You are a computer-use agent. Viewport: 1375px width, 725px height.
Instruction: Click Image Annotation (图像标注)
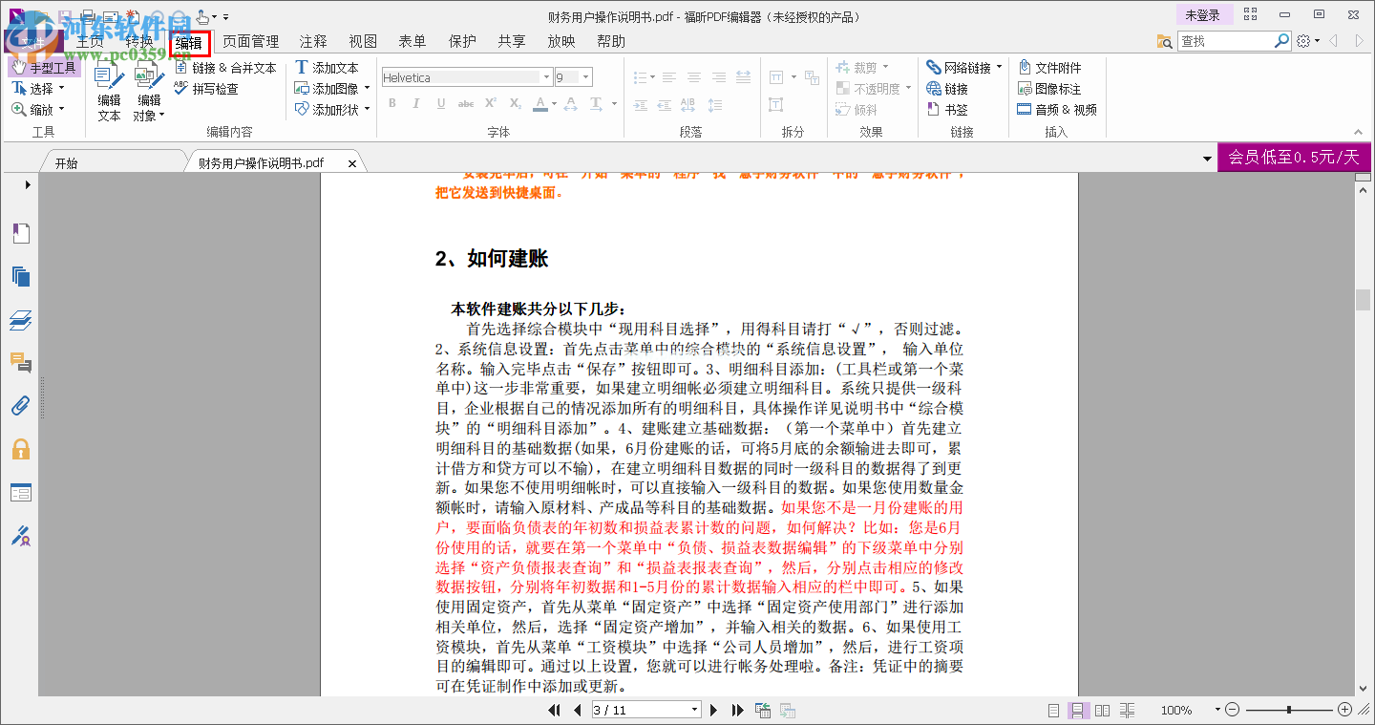click(x=1049, y=89)
